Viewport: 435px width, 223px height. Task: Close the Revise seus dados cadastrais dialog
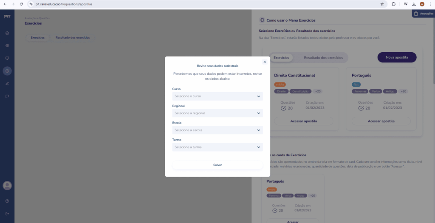pyautogui.click(x=265, y=62)
